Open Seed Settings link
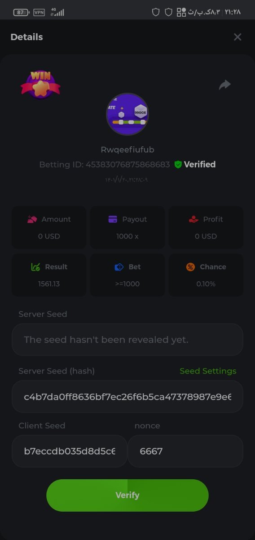 [x=208, y=371]
